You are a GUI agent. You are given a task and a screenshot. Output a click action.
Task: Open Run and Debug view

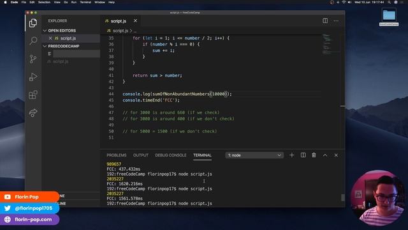pos(33,77)
